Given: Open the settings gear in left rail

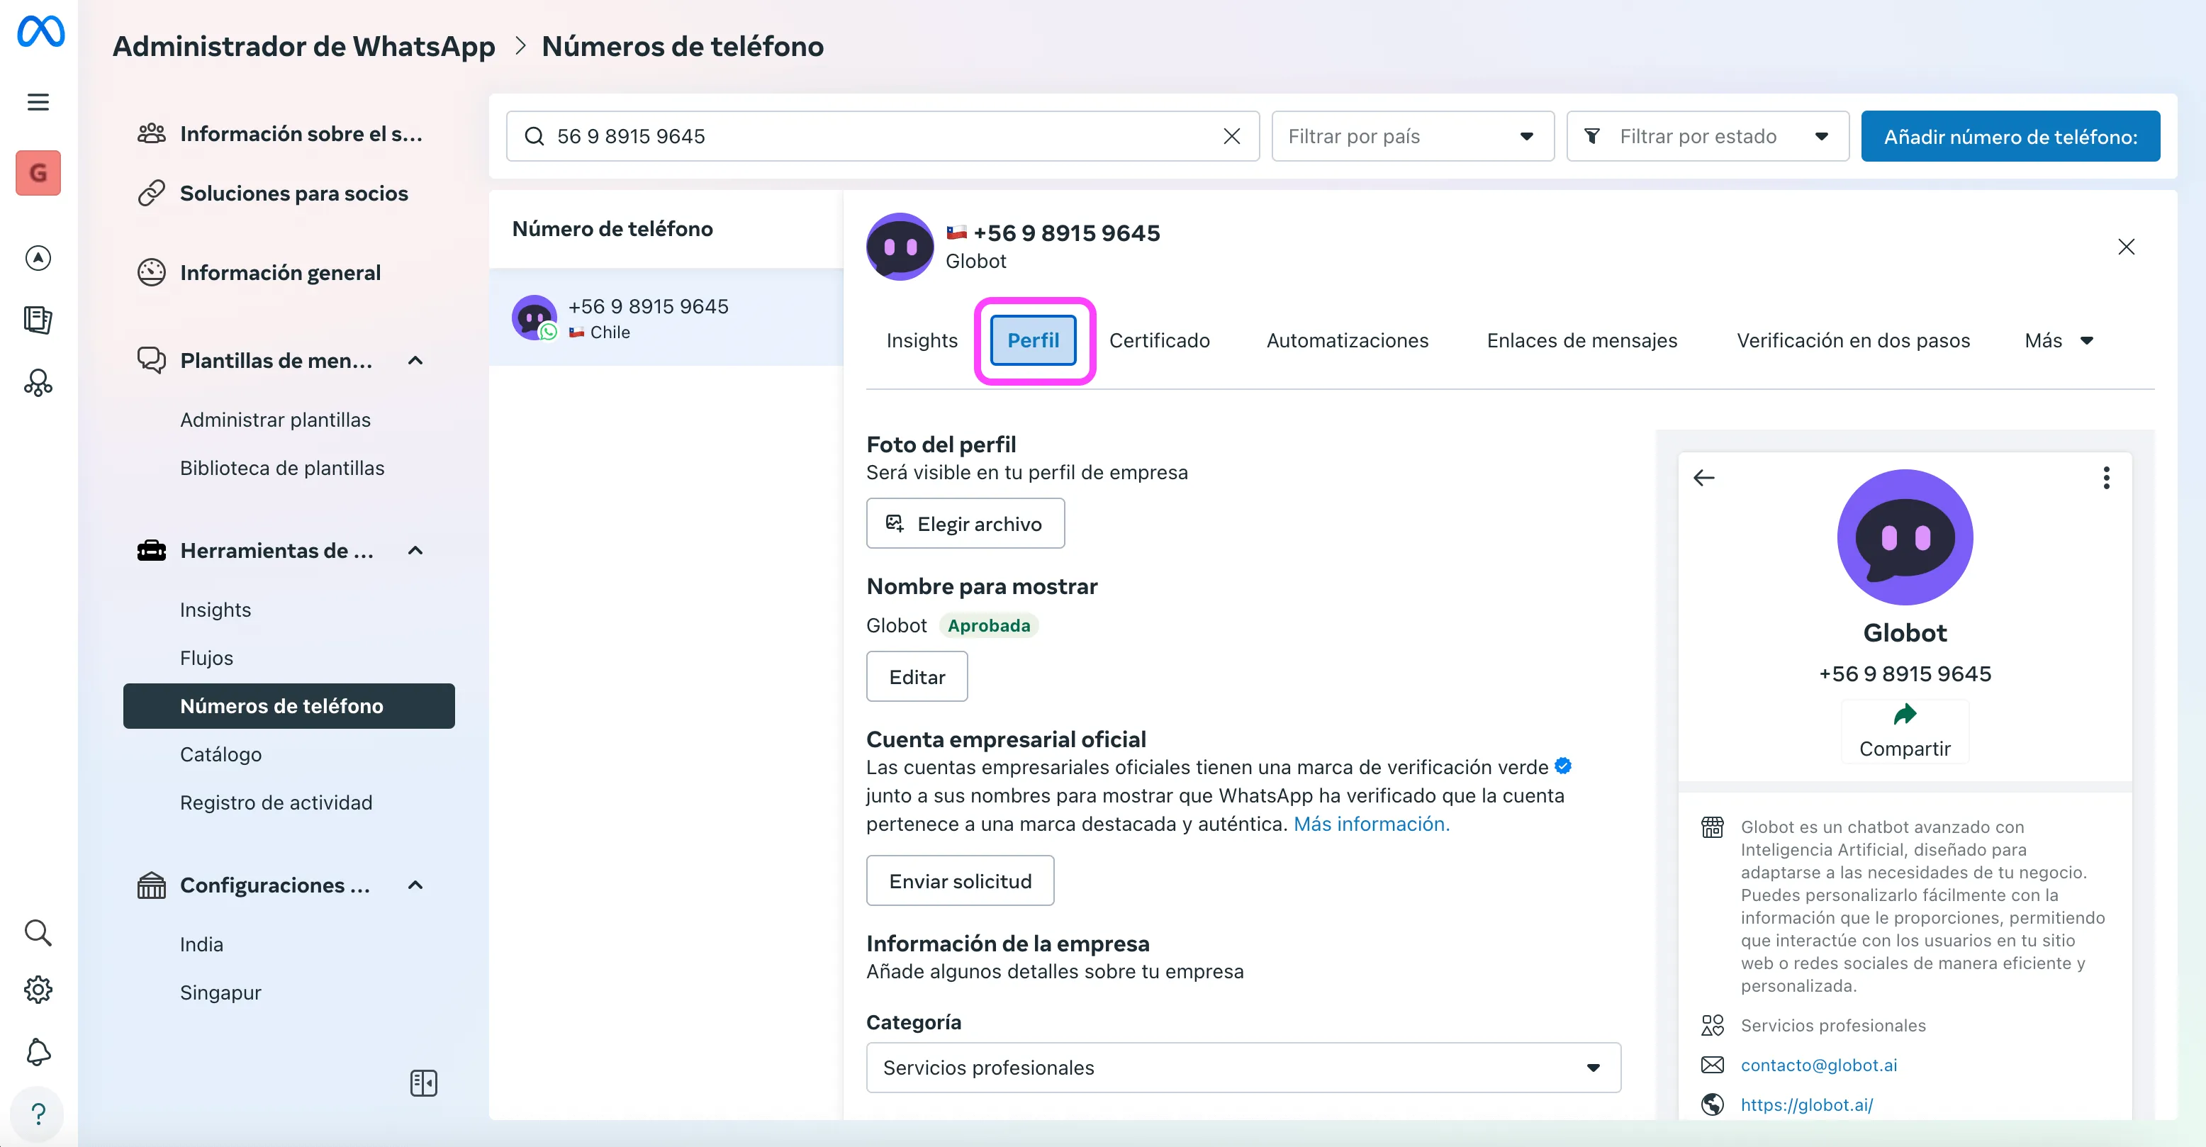Looking at the screenshot, I should [38, 990].
